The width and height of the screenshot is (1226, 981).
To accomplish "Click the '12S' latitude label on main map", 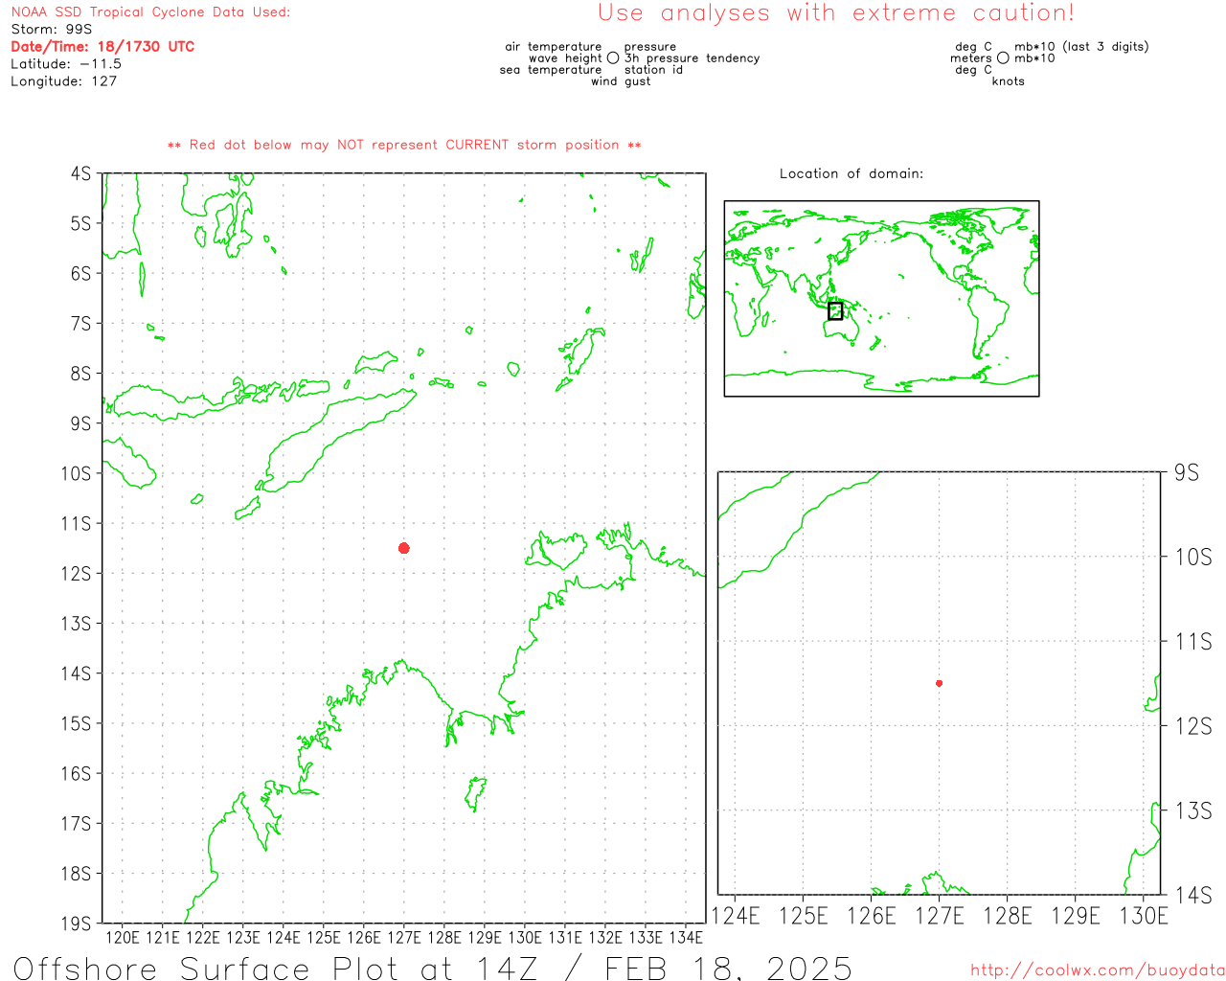I will 76,573.
